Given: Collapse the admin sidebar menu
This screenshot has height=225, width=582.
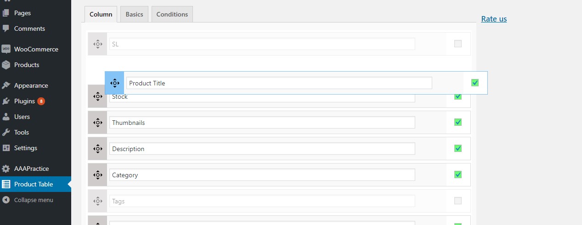Looking at the screenshot, I should point(33,200).
